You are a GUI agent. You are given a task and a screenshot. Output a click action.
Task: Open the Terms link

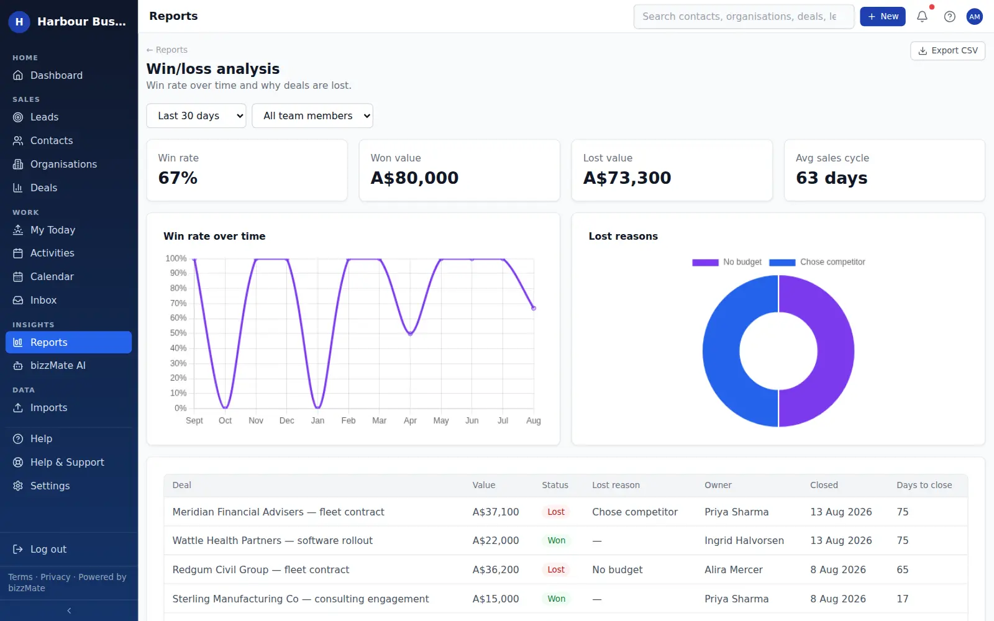21,578
